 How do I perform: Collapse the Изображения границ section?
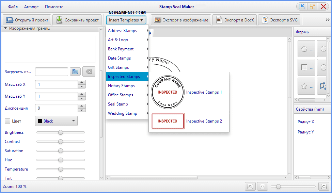(x=6, y=29)
